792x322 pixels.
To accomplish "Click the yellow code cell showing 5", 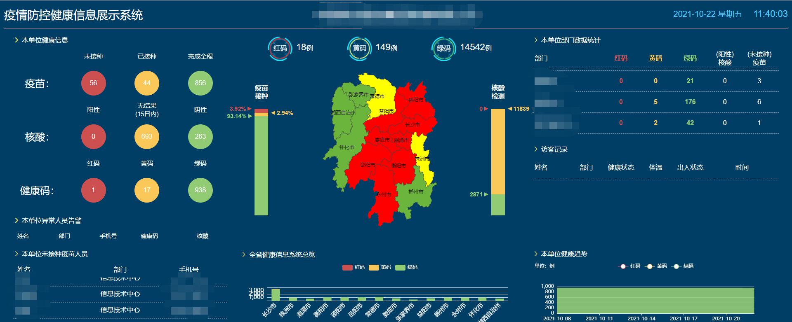I will tap(655, 102).
